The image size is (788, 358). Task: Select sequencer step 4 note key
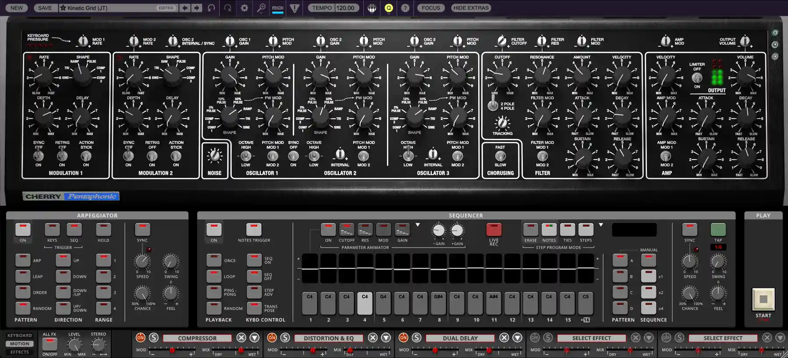pyautogui.click(x=365, y=303)
